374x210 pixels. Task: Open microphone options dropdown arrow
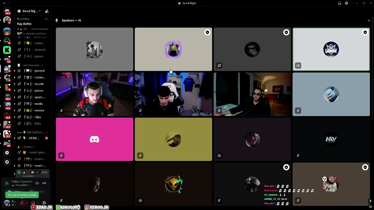pyautogui.click(x=27, y=203)
